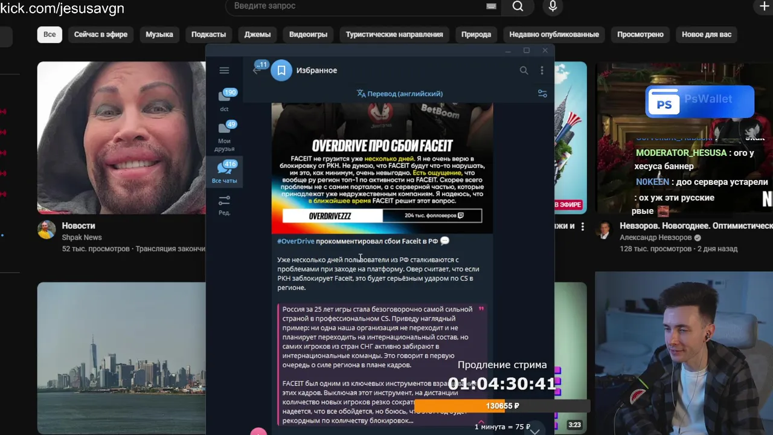Screen dimensions: 773x435
Task: Select the Все filter chip
Action: 50,34
